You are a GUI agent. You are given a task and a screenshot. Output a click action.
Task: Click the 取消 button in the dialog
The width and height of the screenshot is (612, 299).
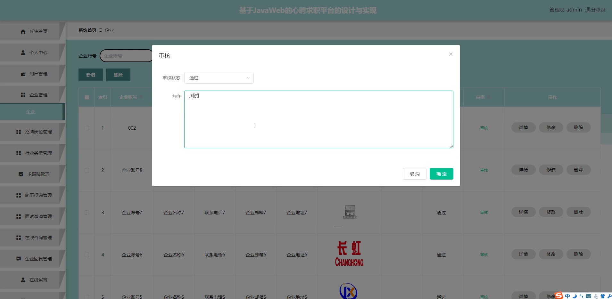point(415,174)
